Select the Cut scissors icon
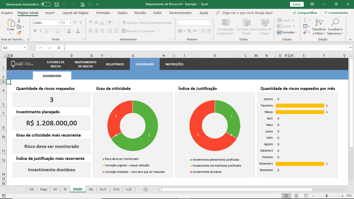The width and height of the screenshot is (354, 199). point(19,21)
